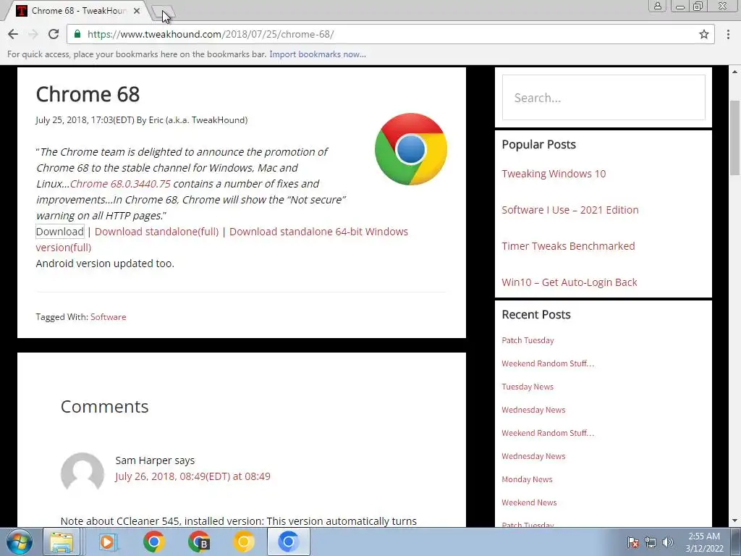The height and width of the screenshot is (556, 741).
Task: Open Download standalone 64-bit Windows link
Action: click(318, 232)
